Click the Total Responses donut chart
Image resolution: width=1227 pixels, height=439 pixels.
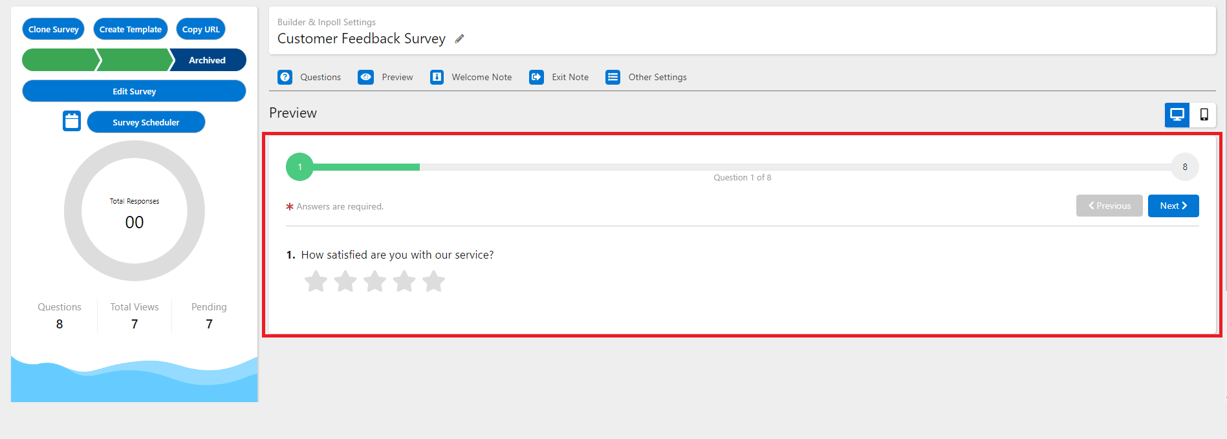tap(135, 211)
